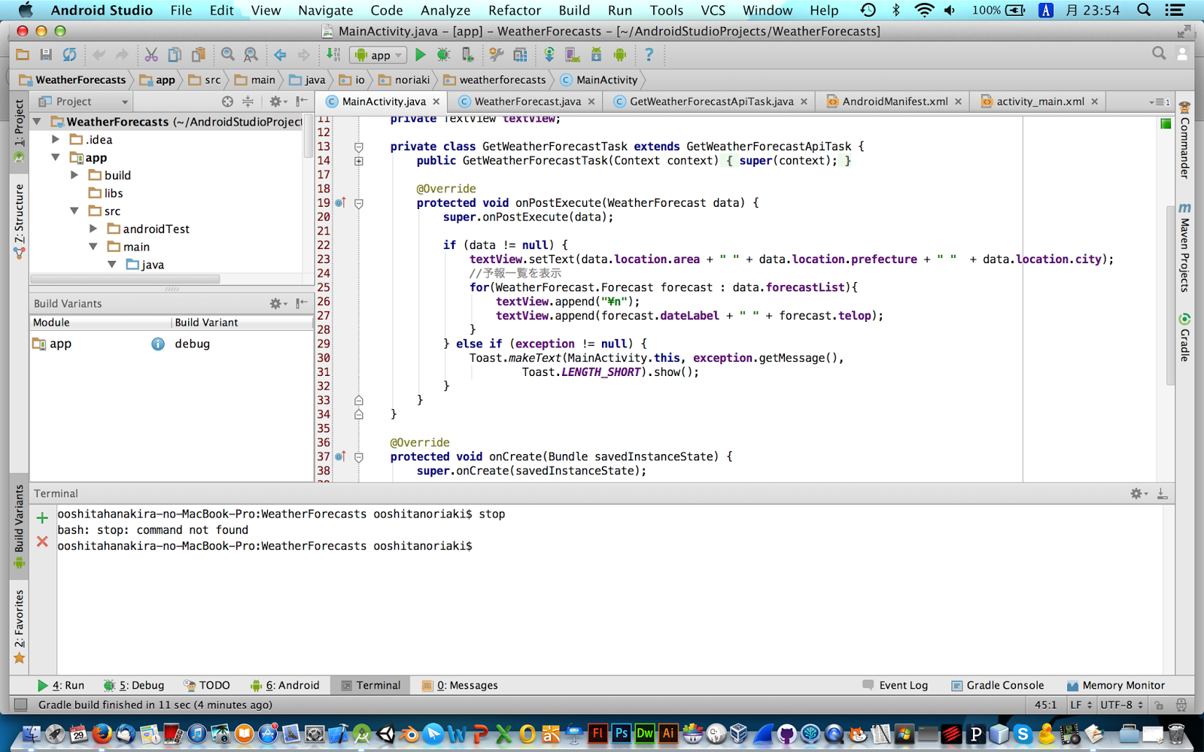1204x752 pixels.
Task: Switch to GetWeatherForecastApiTask.java tab
Action: [x=711, y=102]
